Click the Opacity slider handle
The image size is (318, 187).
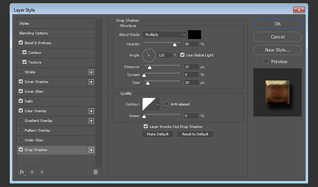coord(175,45)
